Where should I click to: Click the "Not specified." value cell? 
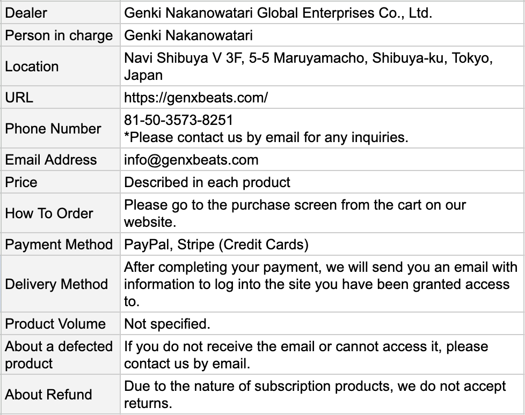167,324
